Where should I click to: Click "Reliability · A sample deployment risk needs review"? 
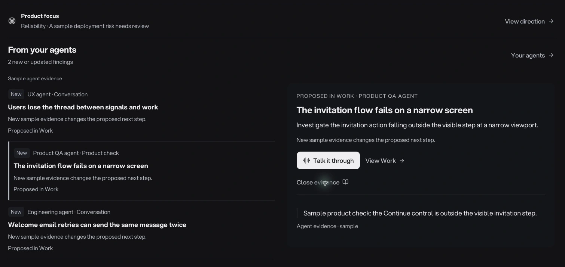pyautogui.click(x=85, y=26)
